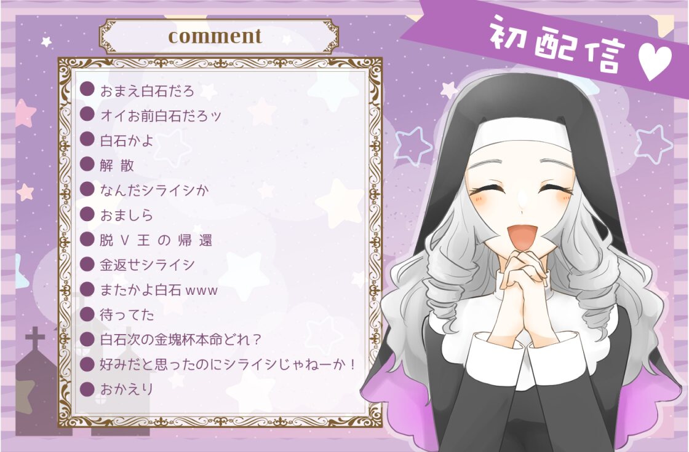Viewport: 689px width, 452px height.
Task: Select the 待ってた comment text
Action: 127,314
